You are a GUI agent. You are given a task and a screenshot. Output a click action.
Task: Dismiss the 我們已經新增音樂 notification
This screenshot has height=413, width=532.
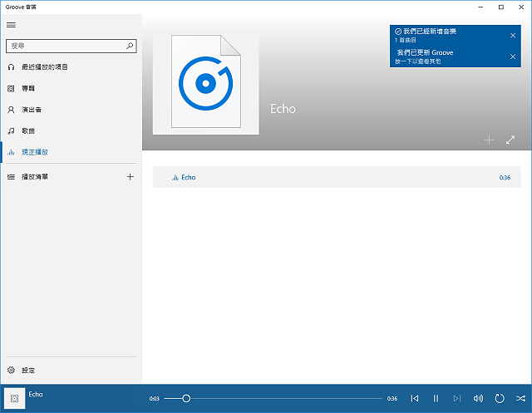513,35
